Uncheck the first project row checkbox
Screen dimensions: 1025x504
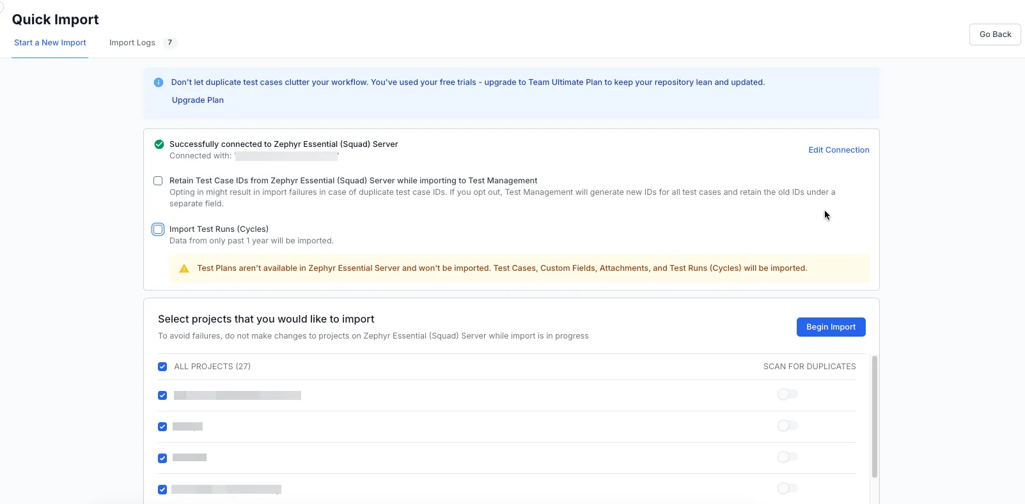coord(162,395)
